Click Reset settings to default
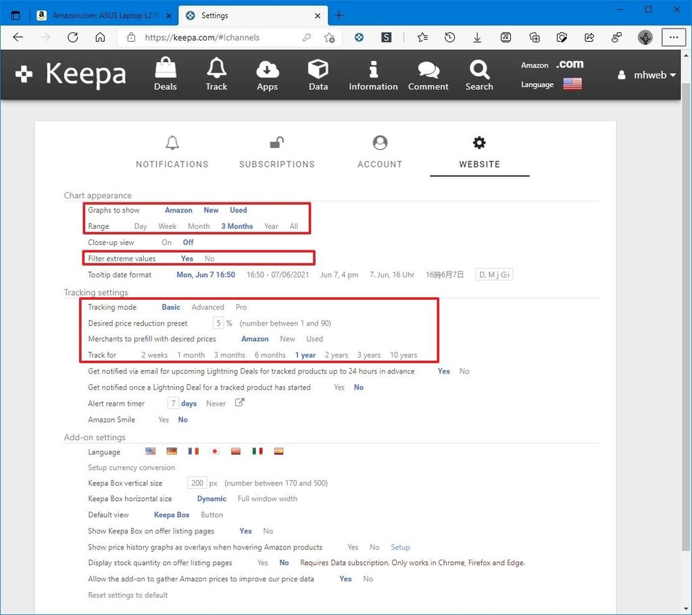 128,595
